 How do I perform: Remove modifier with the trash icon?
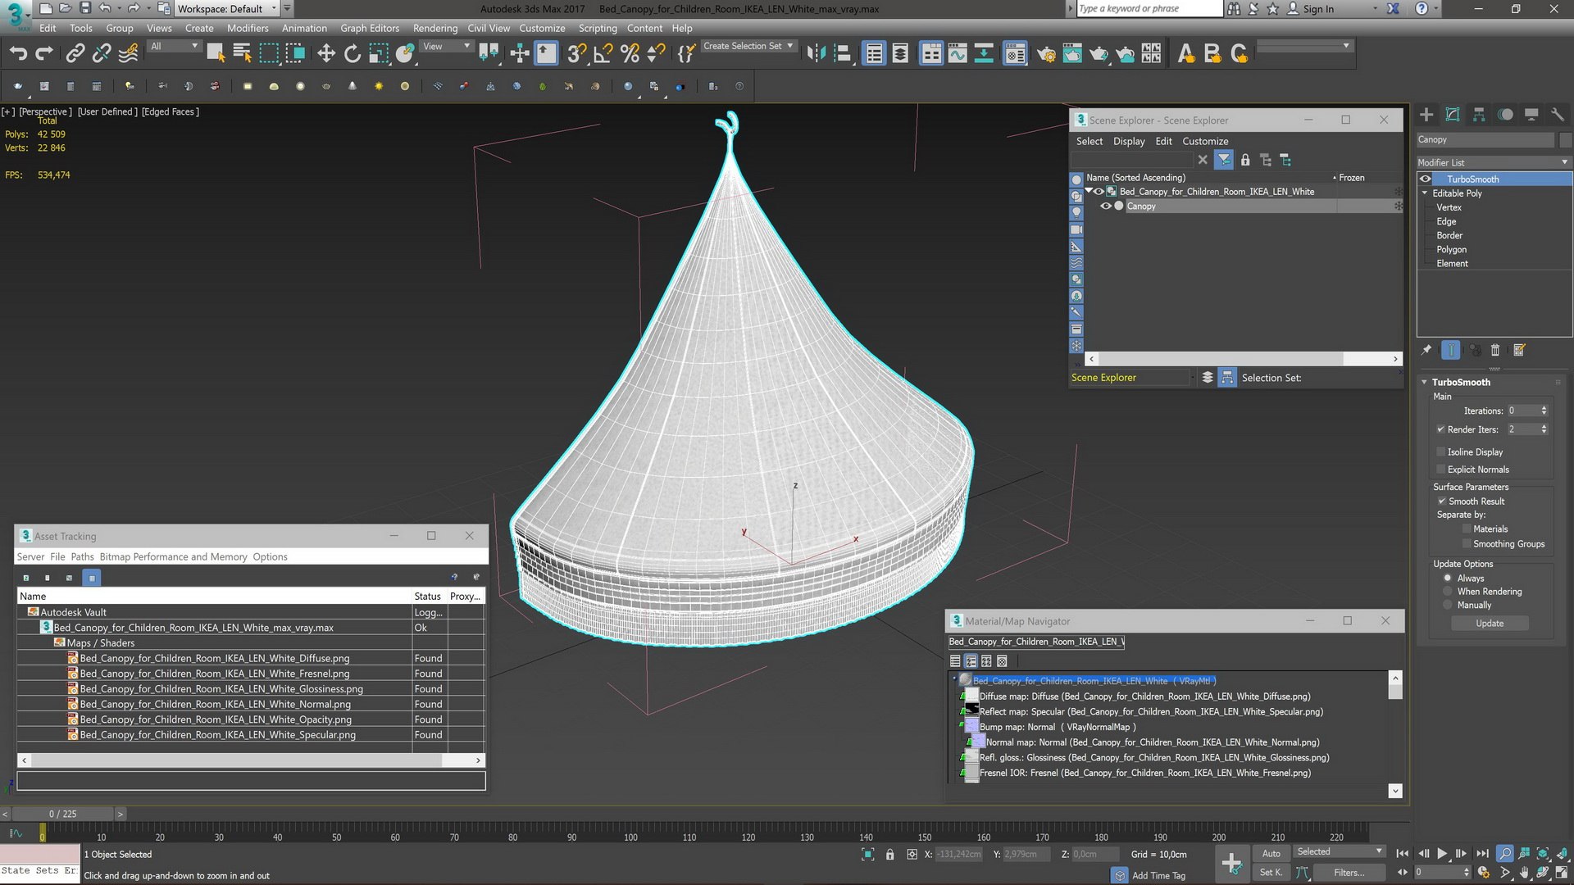pos(1495,350)
